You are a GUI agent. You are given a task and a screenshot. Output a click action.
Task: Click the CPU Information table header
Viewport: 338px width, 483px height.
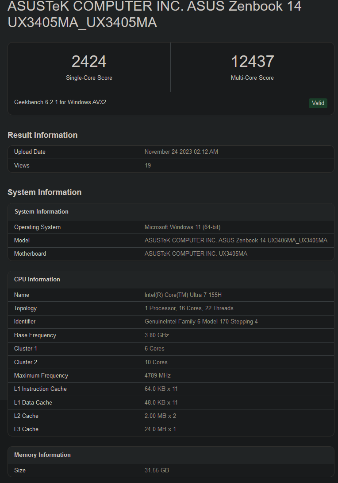37,280
